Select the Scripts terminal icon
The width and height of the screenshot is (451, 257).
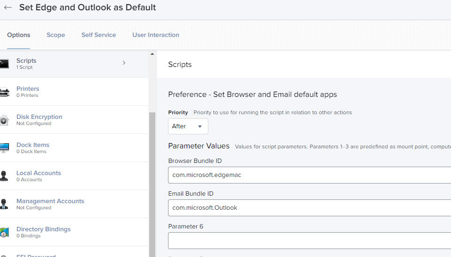tap(4, 63)
